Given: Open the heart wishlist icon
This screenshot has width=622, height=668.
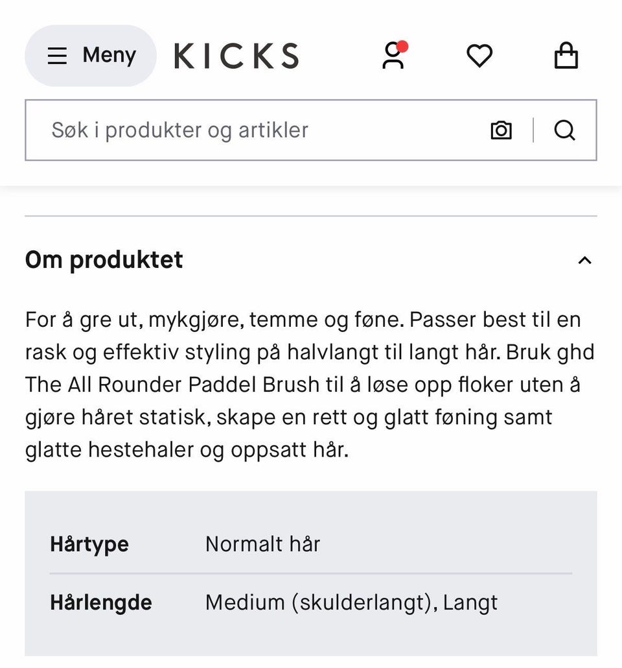Looking at the screenshot, I should pyautogui.click(x=479, y=56).
